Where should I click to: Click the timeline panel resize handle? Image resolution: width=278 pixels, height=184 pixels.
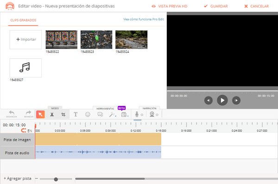point(138,120)
